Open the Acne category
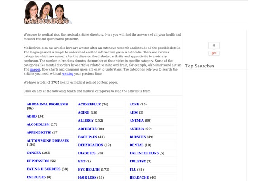This screenshot has height=181, width=272. [x=135, y=105]
